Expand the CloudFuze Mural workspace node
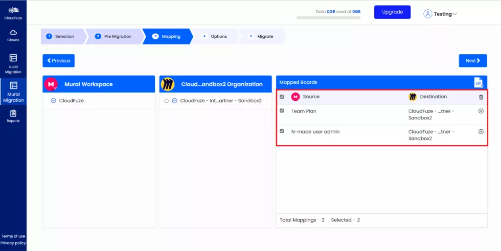 coord(53,101)
